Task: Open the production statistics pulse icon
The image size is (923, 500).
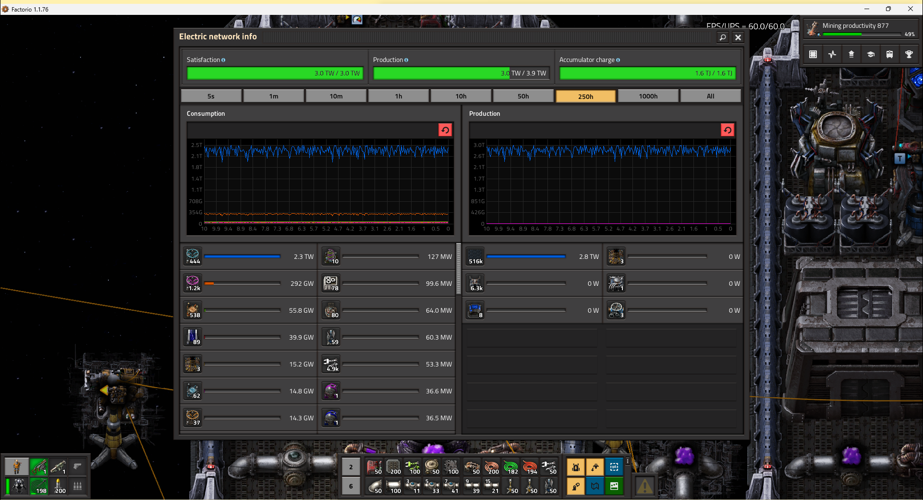Action: coord(832,54)
